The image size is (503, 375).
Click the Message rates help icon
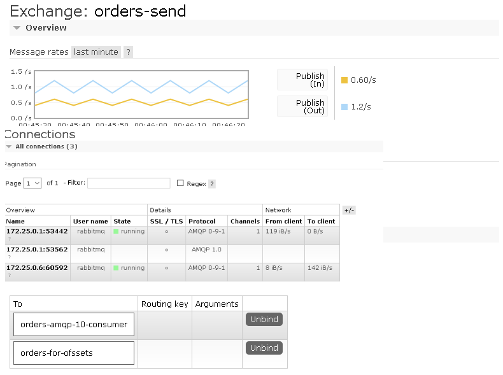128,52
